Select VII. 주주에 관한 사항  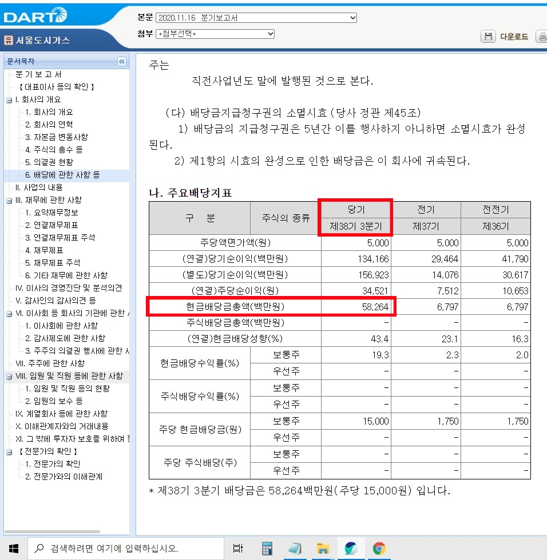click(51, 362)
